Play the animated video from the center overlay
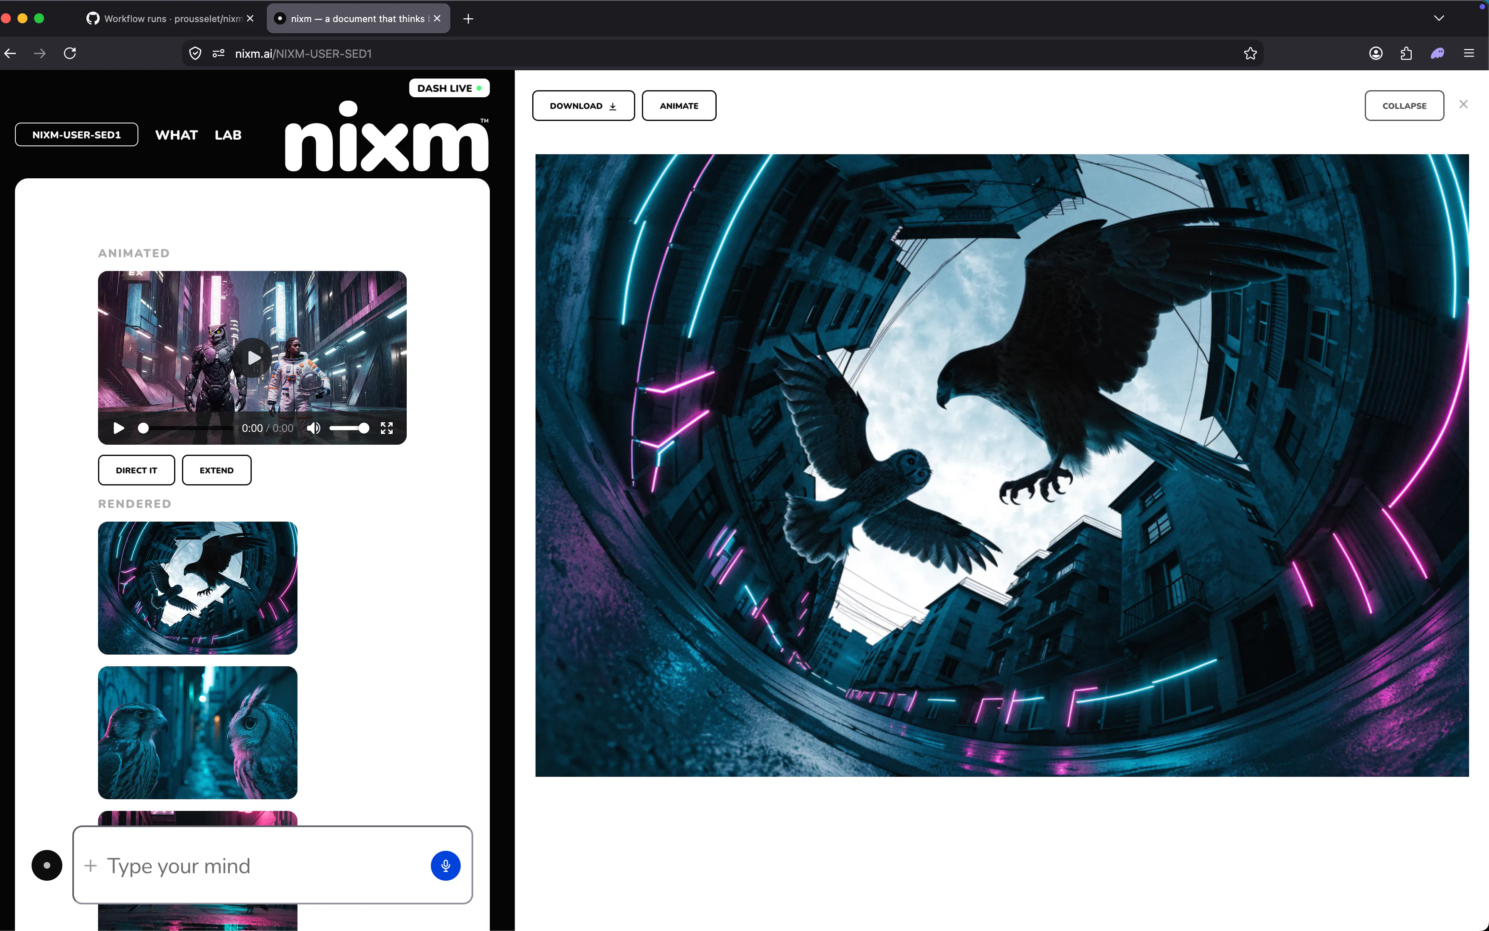 click(253, 358)
